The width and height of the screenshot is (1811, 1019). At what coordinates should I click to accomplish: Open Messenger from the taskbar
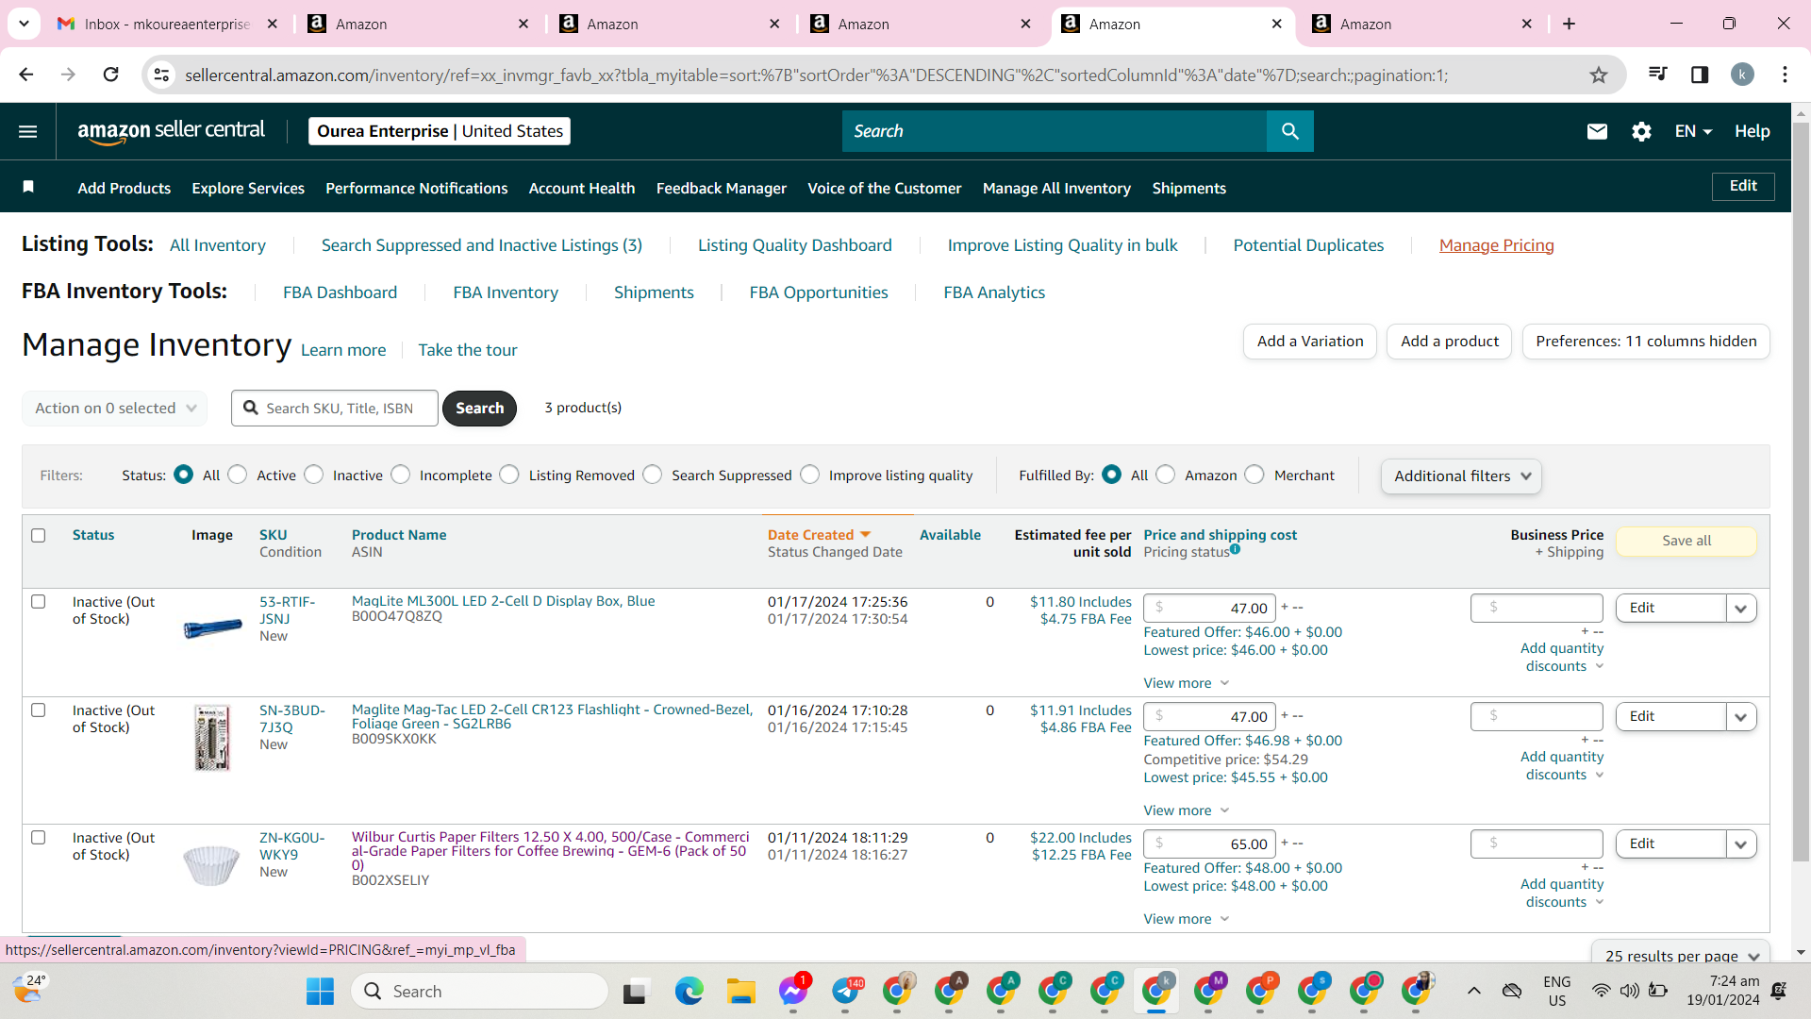[793, 991]
